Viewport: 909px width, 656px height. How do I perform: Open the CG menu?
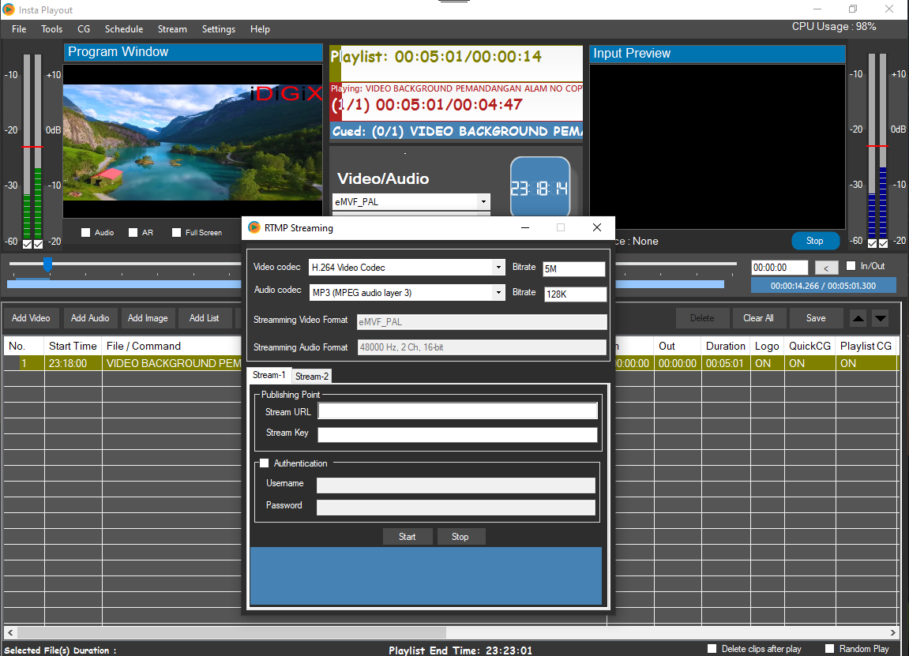coord(84,29)
